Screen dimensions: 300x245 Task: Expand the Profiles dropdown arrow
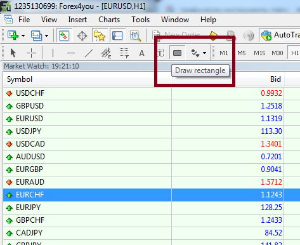[46, 36]
